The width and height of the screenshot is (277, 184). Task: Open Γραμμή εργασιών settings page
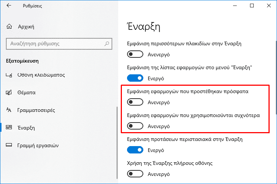(x=38, y=145)
